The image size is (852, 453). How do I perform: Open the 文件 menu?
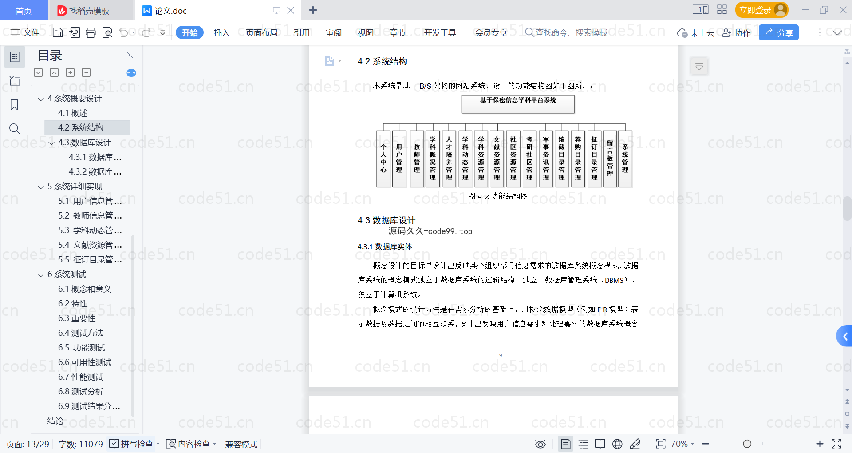click(25, 32)
